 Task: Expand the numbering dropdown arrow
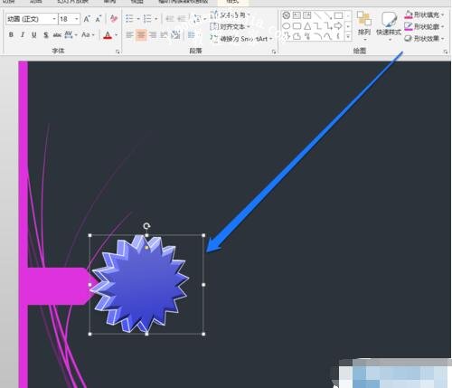point(156,19)
